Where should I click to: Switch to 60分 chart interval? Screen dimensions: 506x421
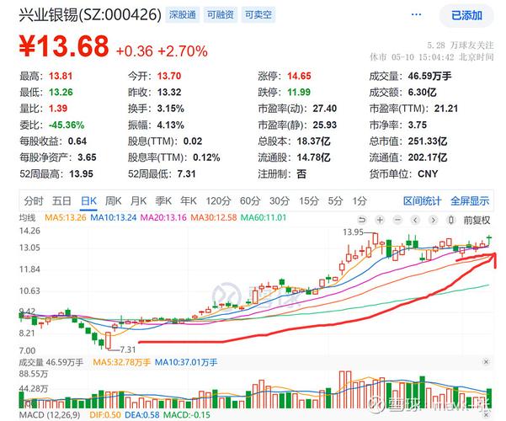point(250,201)
